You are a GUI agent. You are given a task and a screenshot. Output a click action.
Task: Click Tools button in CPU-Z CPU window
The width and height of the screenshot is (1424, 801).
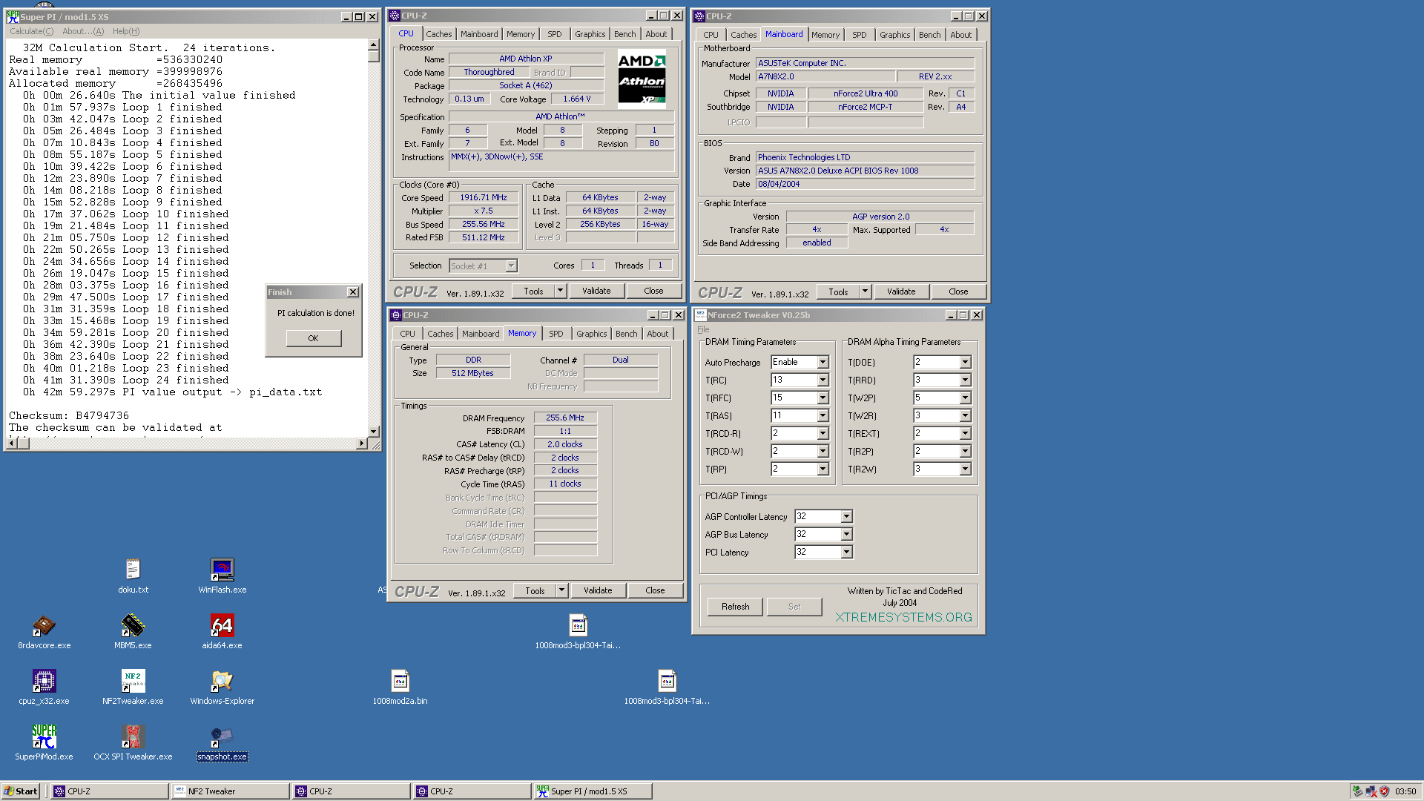pos(533,291)
